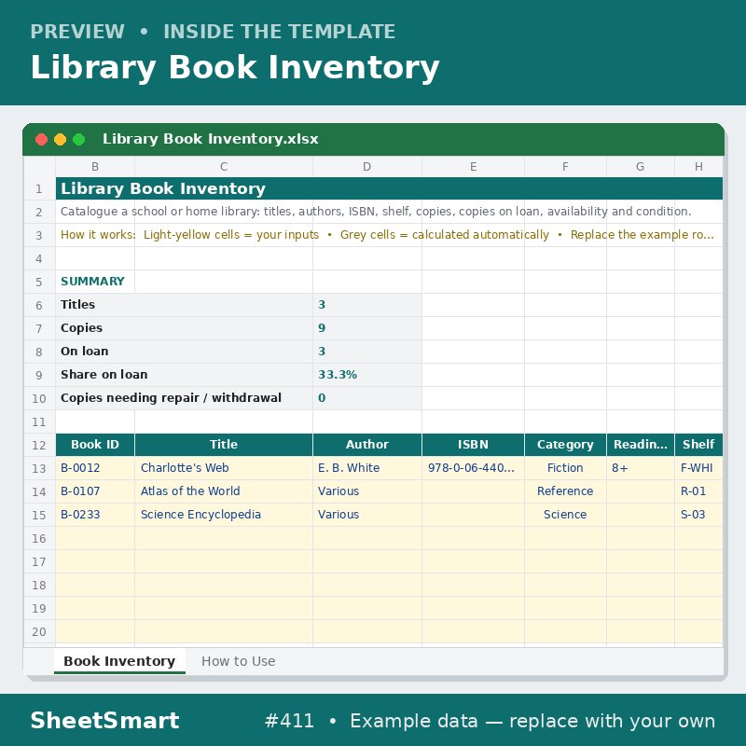Click the Category column heading
The height and width of the screenshot is (746, 746).
click(565, 445)
